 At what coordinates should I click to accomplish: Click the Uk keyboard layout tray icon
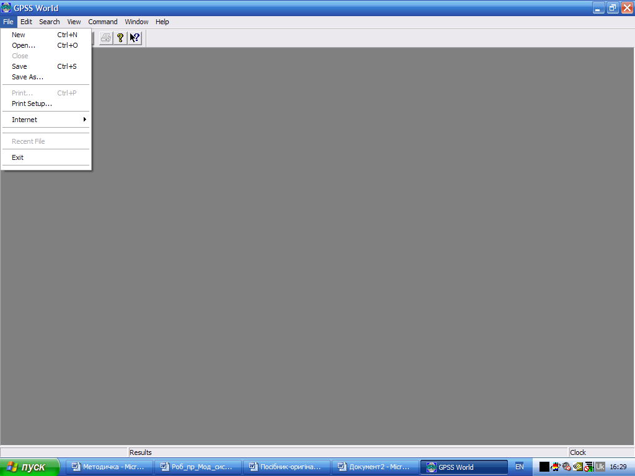pyautogui.click(x=600, y=467)
